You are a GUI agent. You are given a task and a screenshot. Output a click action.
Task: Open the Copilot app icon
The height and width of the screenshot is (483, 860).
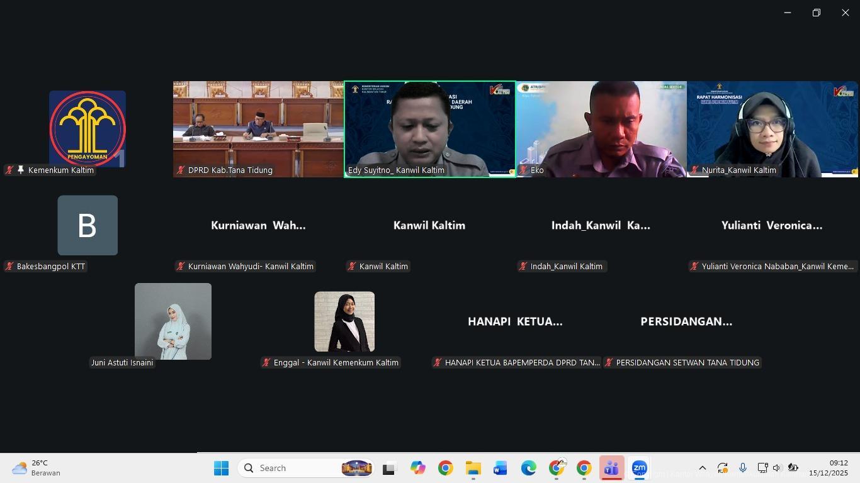[417, 469]
